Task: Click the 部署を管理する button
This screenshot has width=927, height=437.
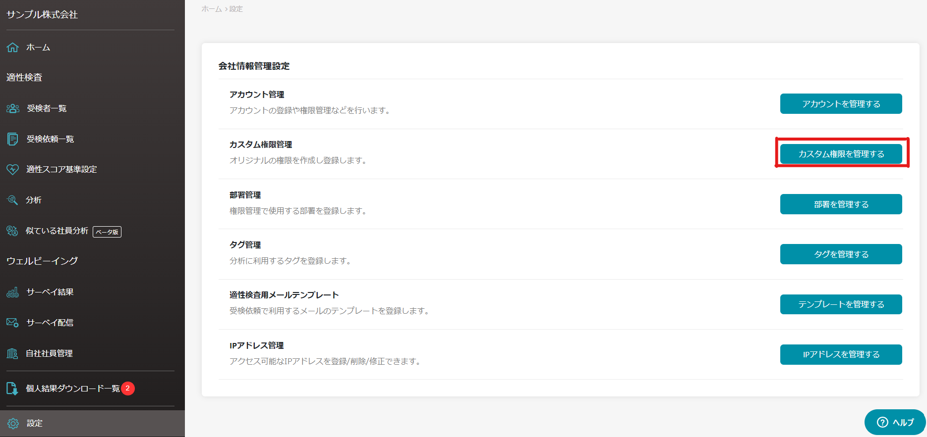Action: click(x=841, y=204)
